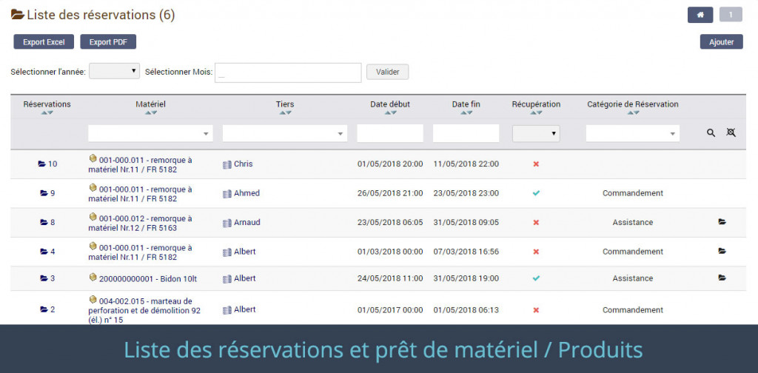Select Commandement category in Ahmed row
The width and height of the screenshot is (758, 373).
click(633, 193)
